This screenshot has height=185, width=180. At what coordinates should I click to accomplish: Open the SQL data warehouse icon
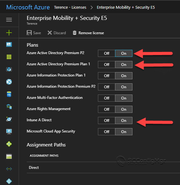point(9,107)
